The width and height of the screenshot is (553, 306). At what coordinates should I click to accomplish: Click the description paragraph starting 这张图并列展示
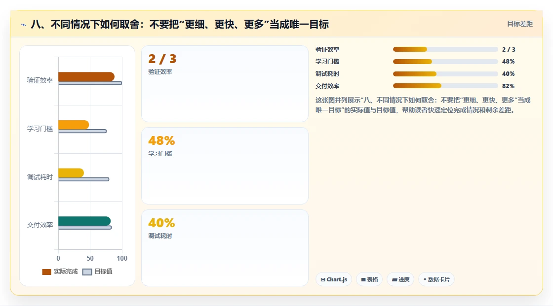423,105
